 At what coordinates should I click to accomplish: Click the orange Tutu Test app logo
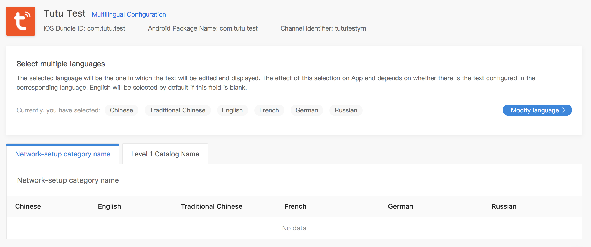coord(21,21)
